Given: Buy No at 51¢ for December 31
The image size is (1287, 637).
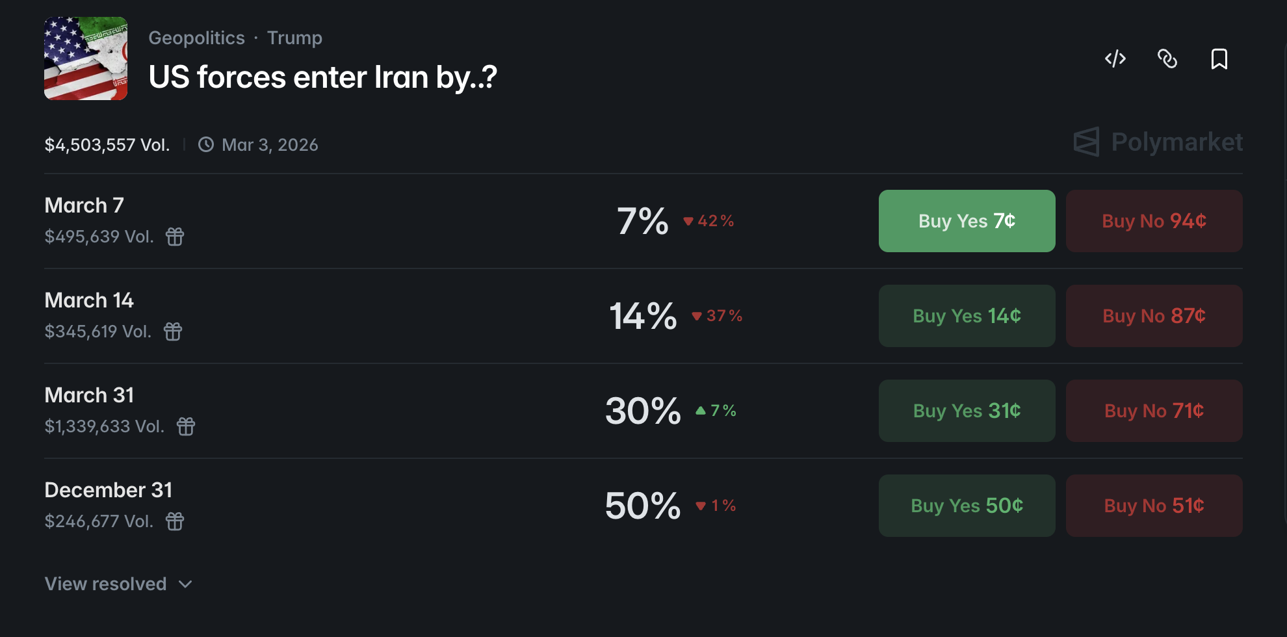Looking at the screenshot, I should tap(1154, 506).
